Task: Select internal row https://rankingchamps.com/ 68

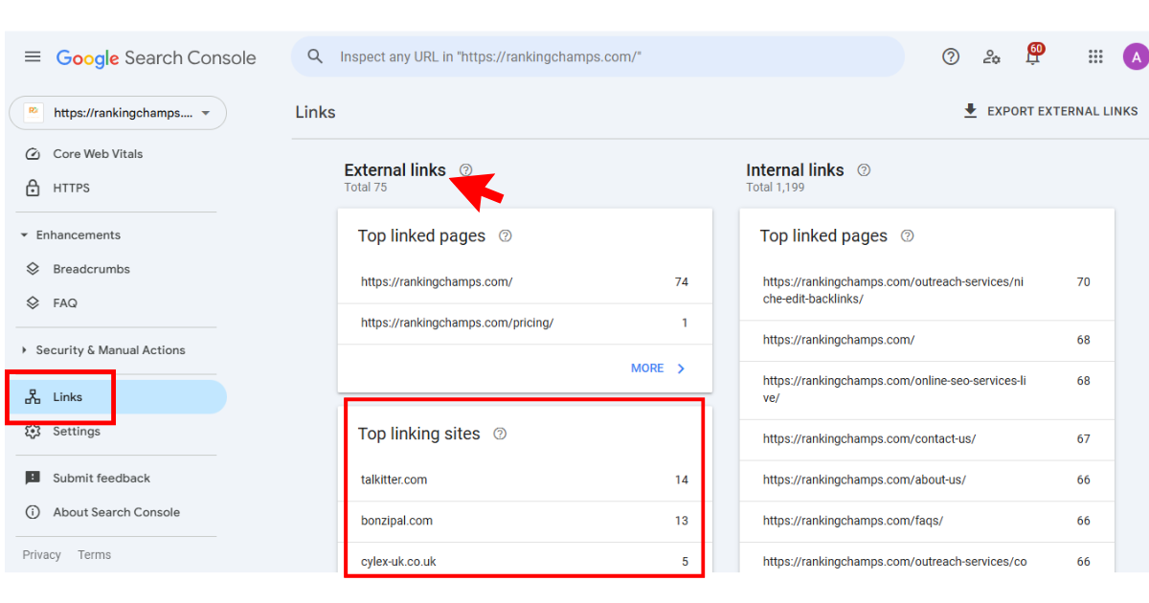Action: (x=927, y=341)
